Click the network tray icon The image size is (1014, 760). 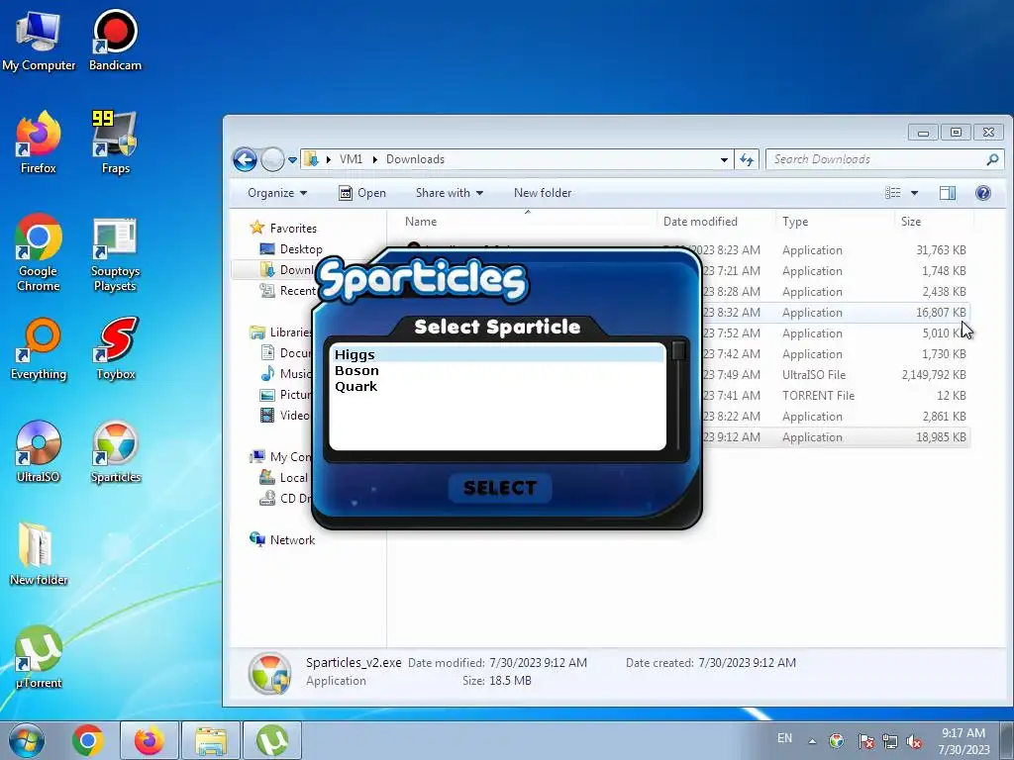pyautogui.click(x=890, y=742)
